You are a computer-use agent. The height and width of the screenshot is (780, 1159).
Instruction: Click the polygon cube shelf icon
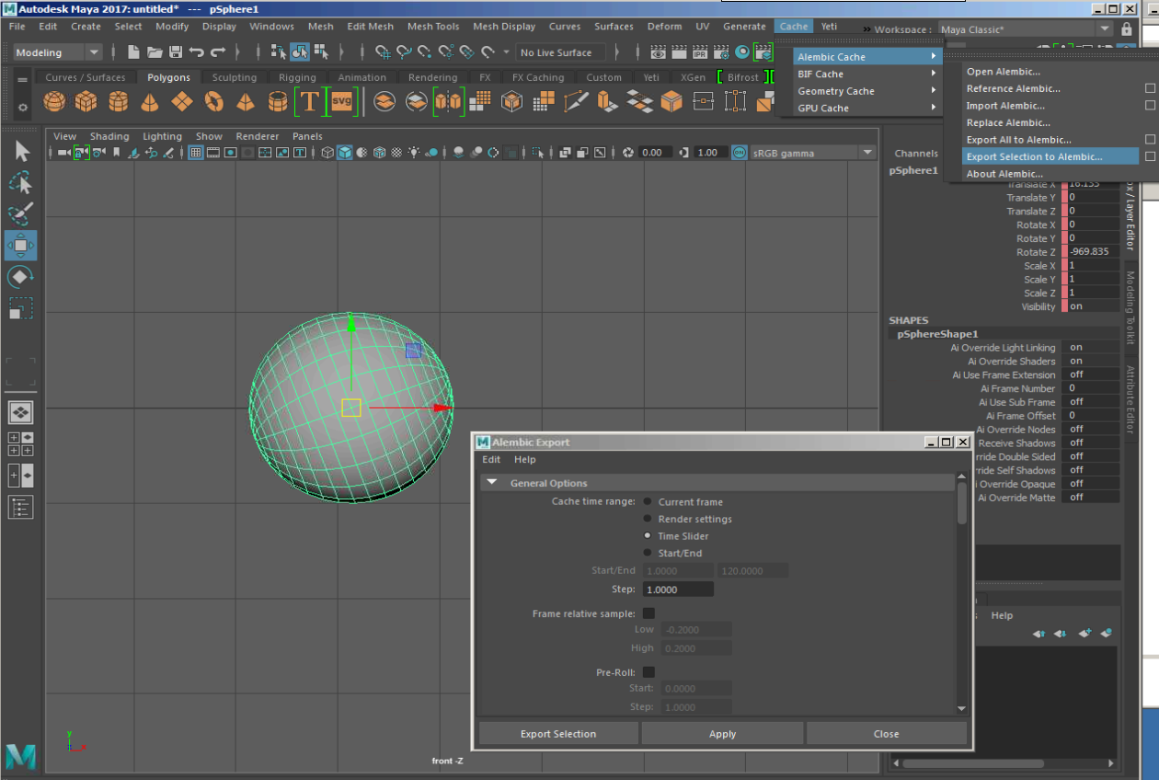[86, 101]
